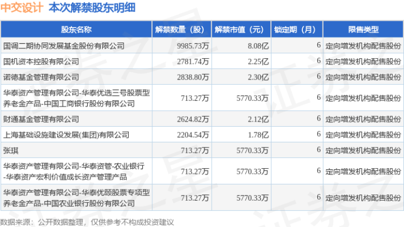Click the 2.25亿 market value cell
This screenshot has height=227, width=404.
tap(258, 62)
